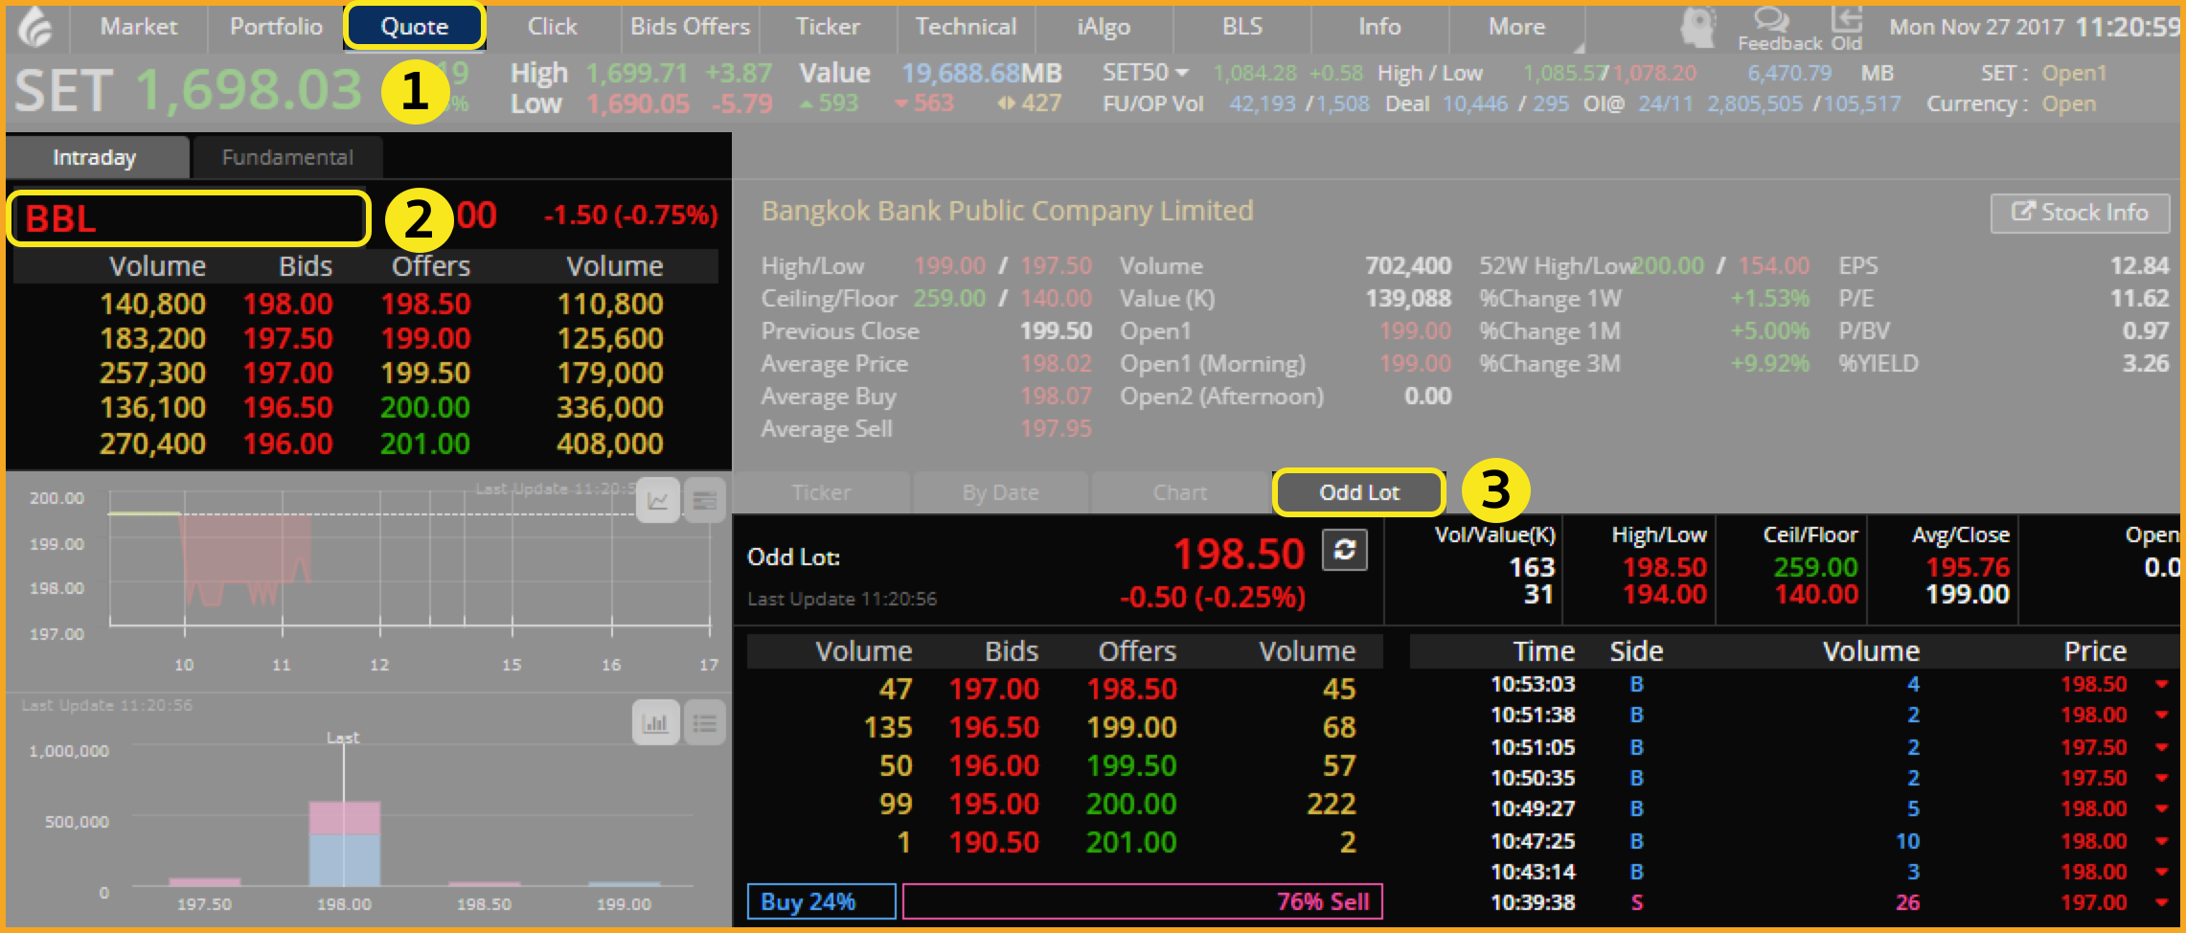Click the 10:47:25 trade row volume 10
The height and width of the screenshot is (933, 2186).
pyautogui.click(x=1907, y=841)
